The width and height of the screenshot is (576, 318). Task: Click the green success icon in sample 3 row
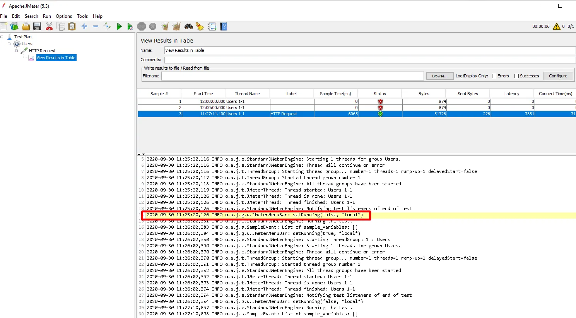380,114
